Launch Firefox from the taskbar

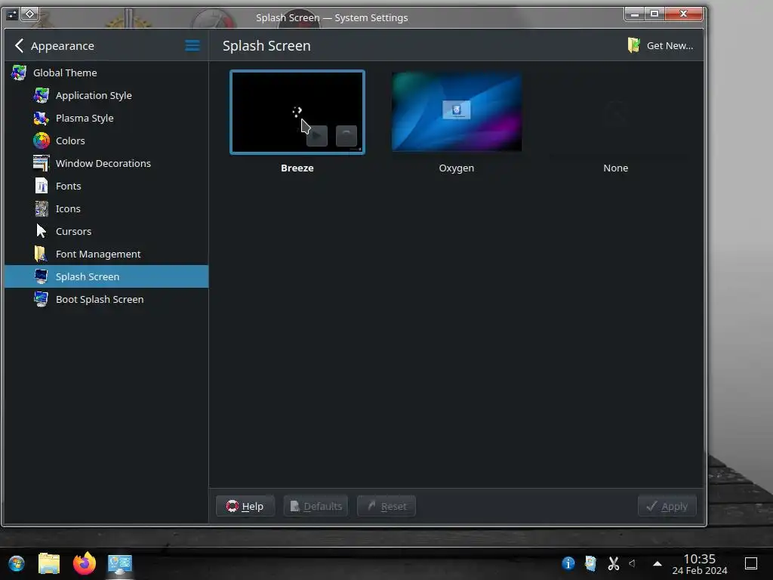(x=85, y=563)
